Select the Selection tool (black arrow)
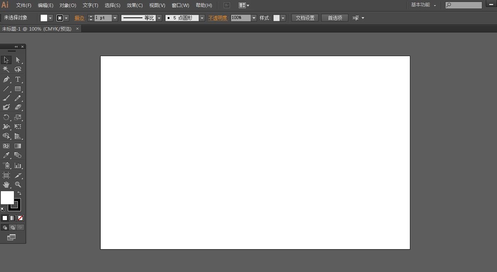This screenshot has height=272, width=497. (x=6, y=60)
